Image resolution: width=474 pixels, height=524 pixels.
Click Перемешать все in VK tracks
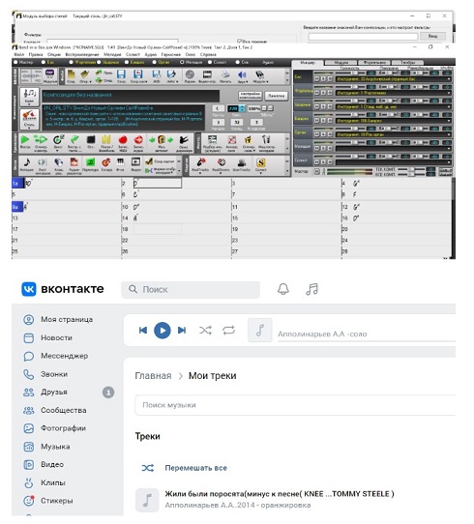(195, 468)
